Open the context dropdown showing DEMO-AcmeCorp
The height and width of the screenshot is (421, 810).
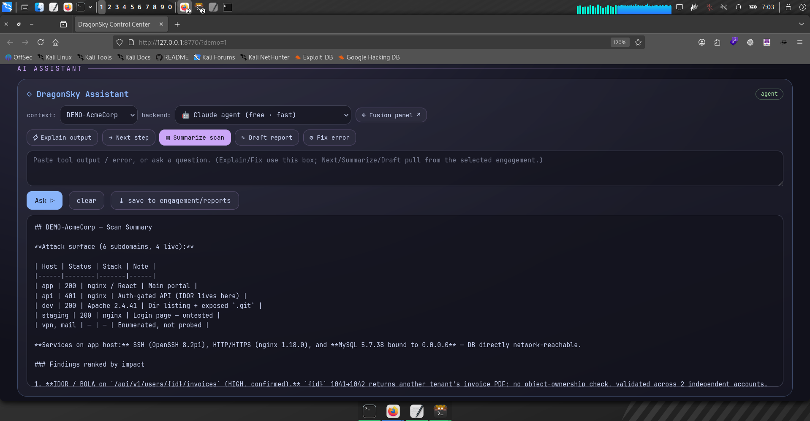99,115
